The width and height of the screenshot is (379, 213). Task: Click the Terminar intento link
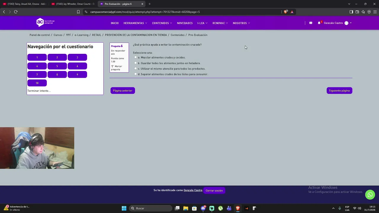click(39, 91)
